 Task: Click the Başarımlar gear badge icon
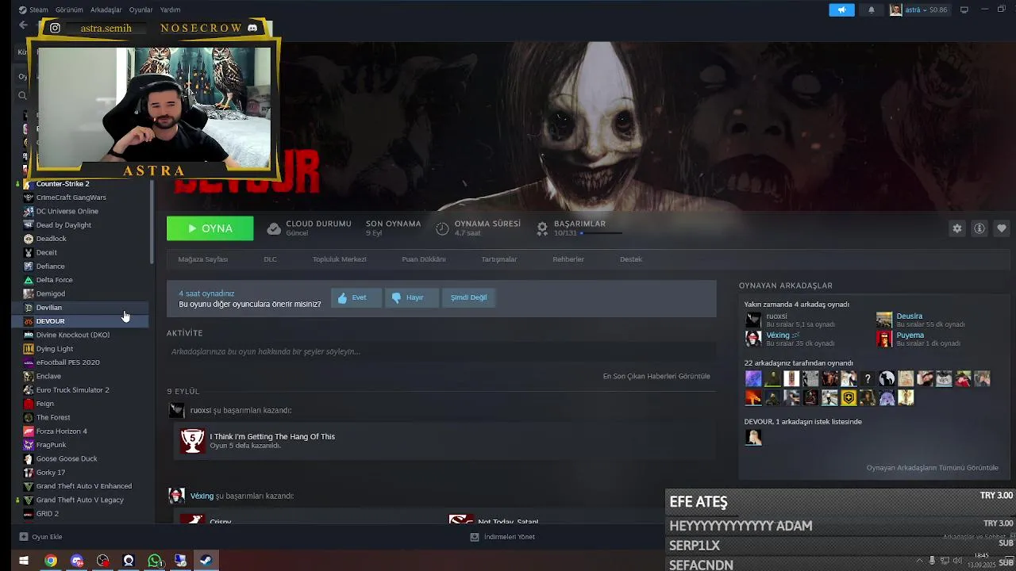542,228
